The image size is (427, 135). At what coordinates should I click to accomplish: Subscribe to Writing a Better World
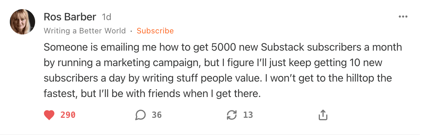(155, 31)
